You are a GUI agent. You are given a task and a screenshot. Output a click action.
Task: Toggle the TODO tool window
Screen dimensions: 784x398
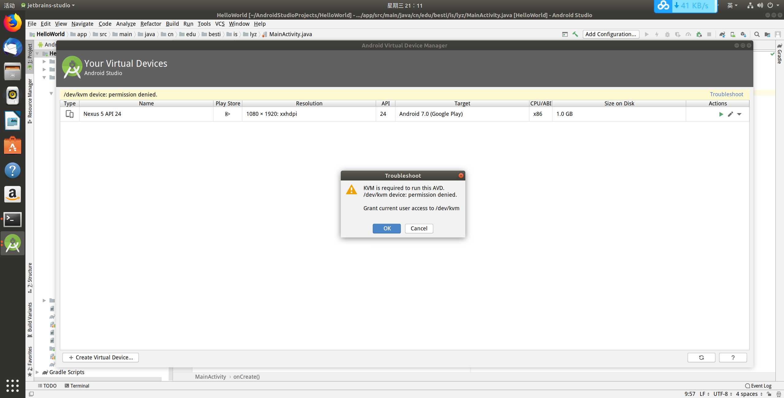[x=47, y=386]
